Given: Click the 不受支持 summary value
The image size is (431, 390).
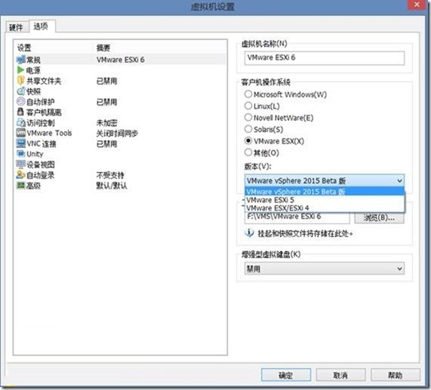Looking at the screenshot, I should point(110,175).
